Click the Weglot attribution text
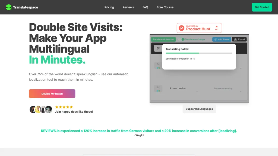Screen dimensions: 278x156 (139, 135)
